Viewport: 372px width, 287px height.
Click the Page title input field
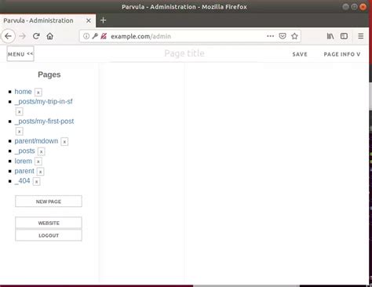[x=184, y=53]
